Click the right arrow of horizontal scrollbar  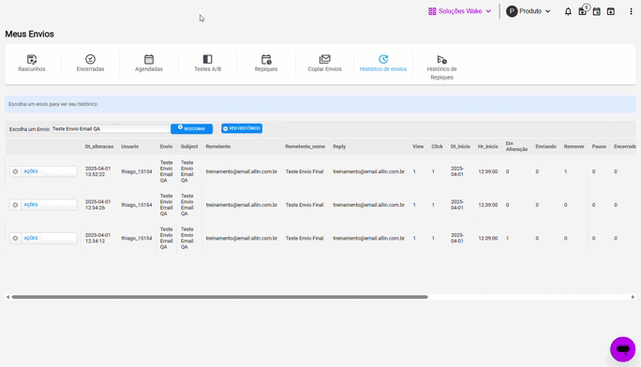click(x=633, y=297)
